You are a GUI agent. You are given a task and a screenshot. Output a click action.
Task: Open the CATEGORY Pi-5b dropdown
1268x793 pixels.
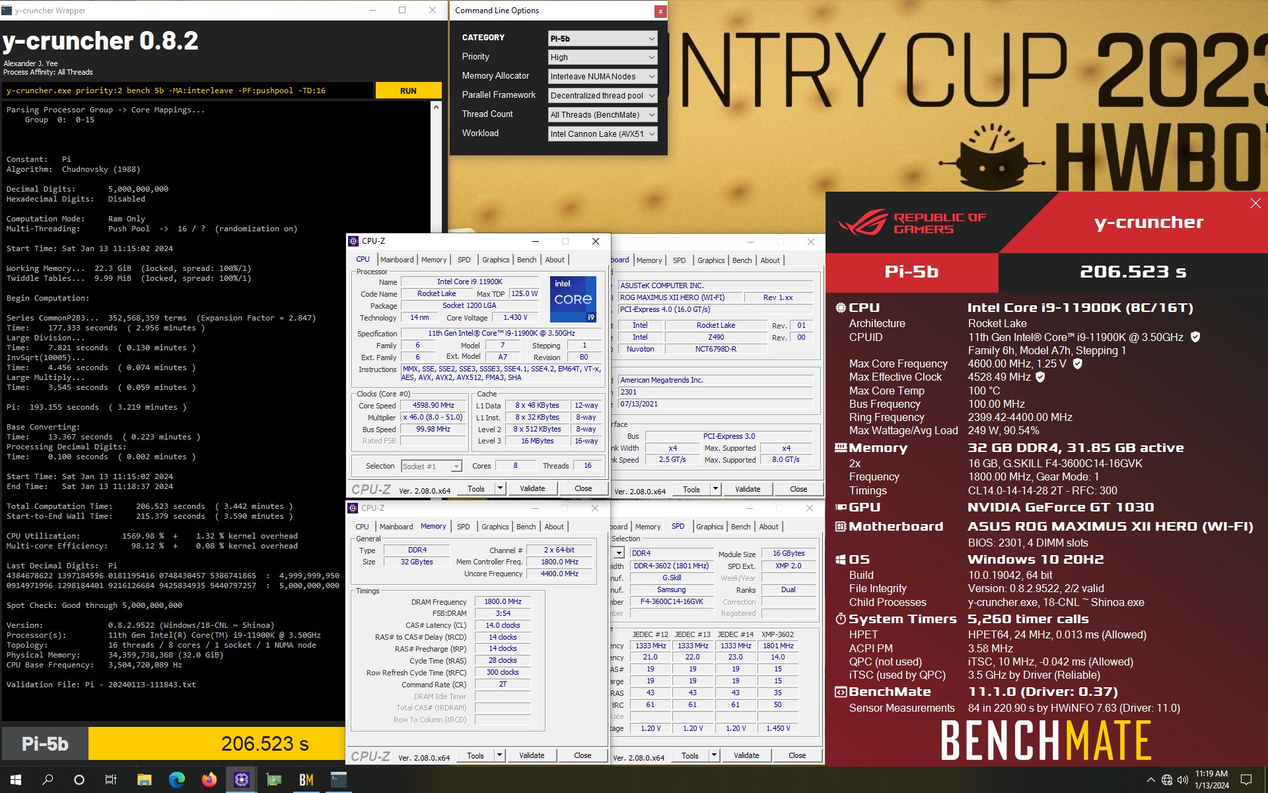coord(602,38)
